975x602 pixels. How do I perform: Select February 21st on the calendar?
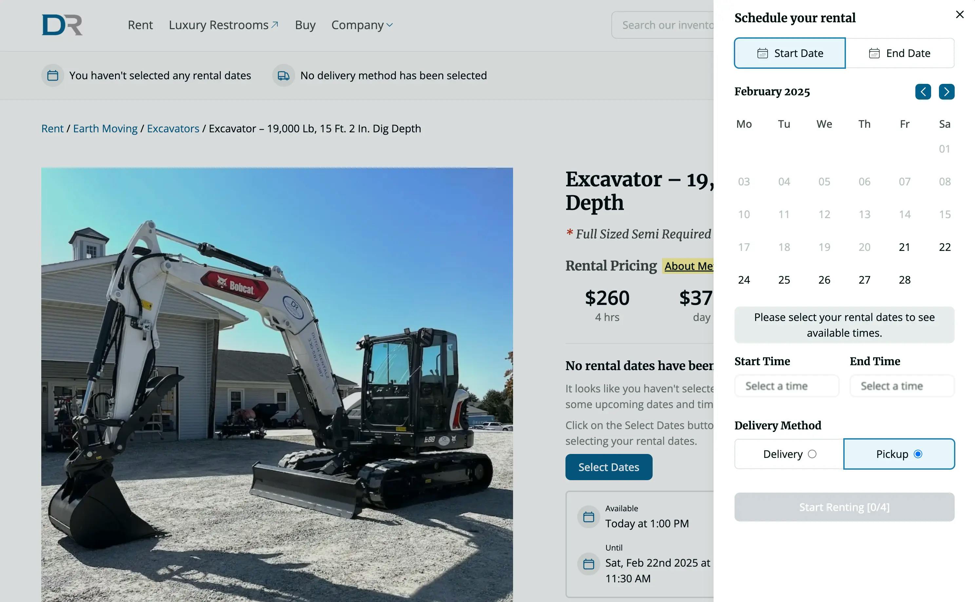[904, 246]
